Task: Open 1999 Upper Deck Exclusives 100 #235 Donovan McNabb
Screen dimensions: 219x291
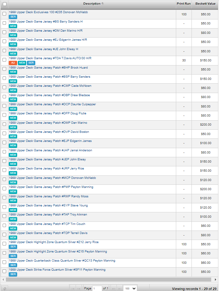Action: [x=48, y=12]
